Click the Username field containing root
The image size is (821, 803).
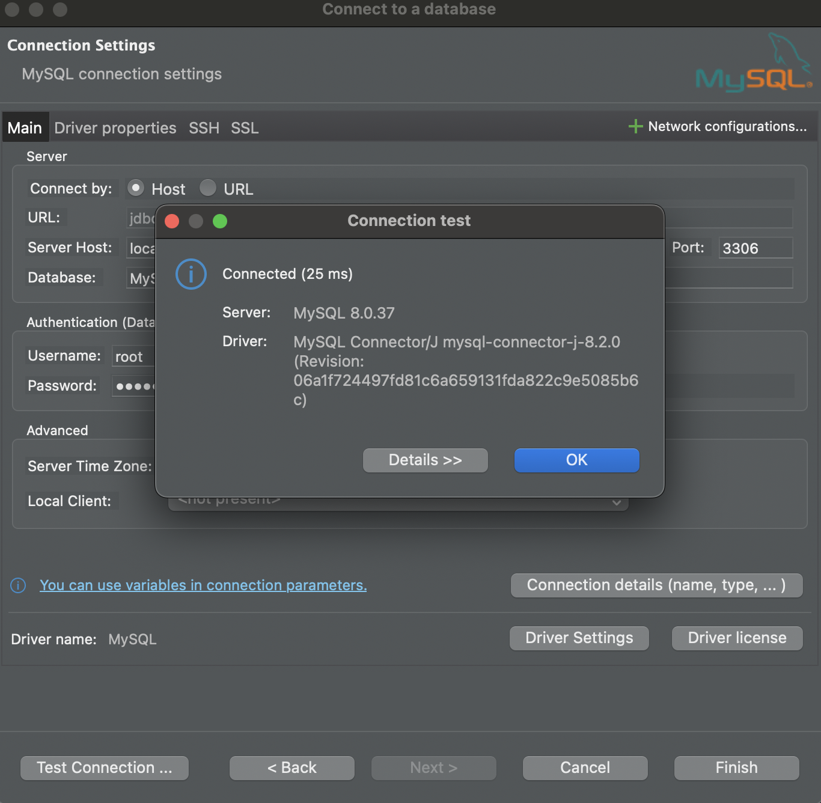tap(133, 356)
